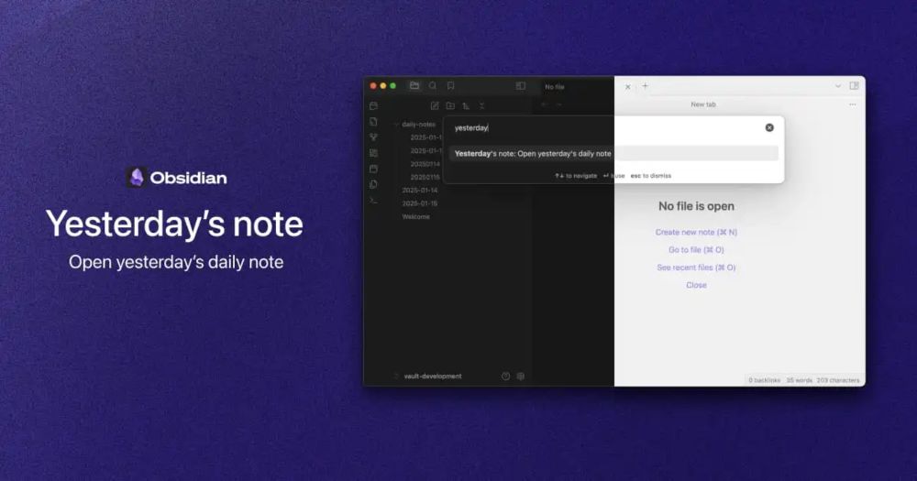Screen dimensions: 917x481
Task: Open the command palette terminal ribbon icon
Action: tap(374, 201)
